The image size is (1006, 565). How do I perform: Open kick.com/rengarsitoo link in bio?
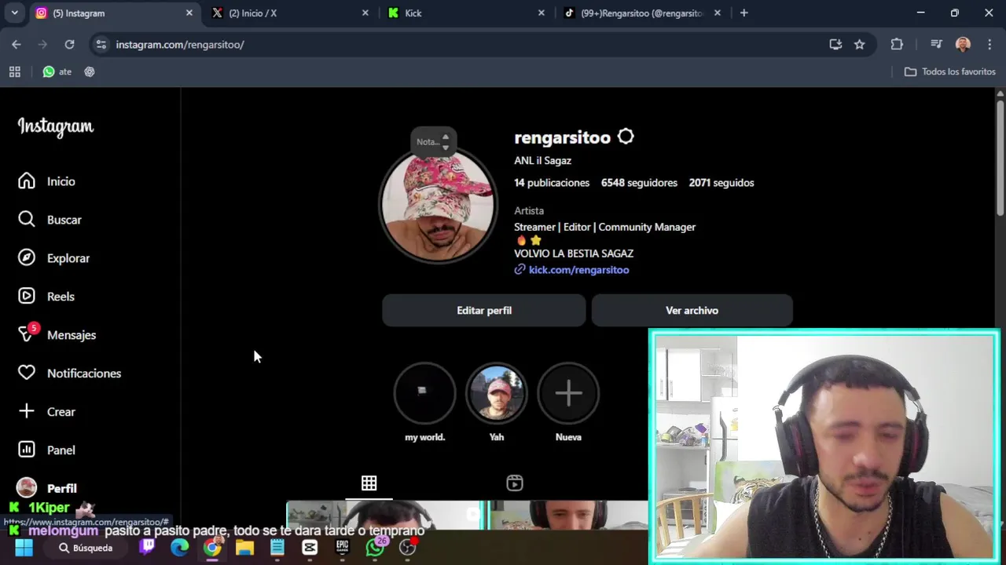579,270
